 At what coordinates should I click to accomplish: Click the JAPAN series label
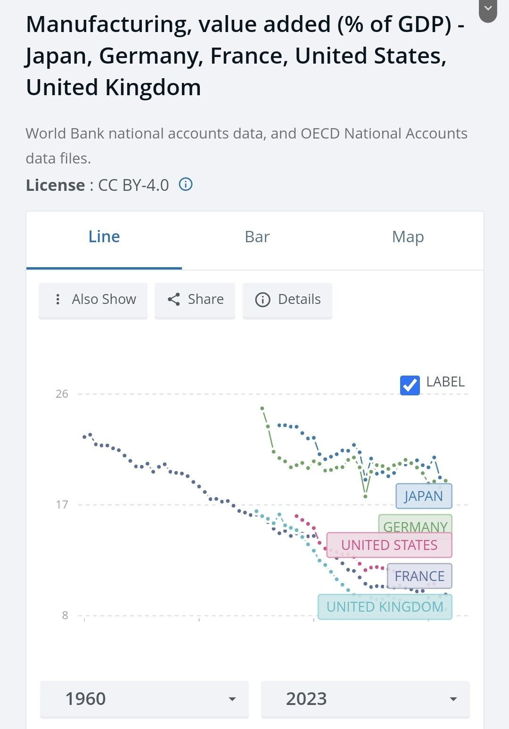(x=423, y=496)
